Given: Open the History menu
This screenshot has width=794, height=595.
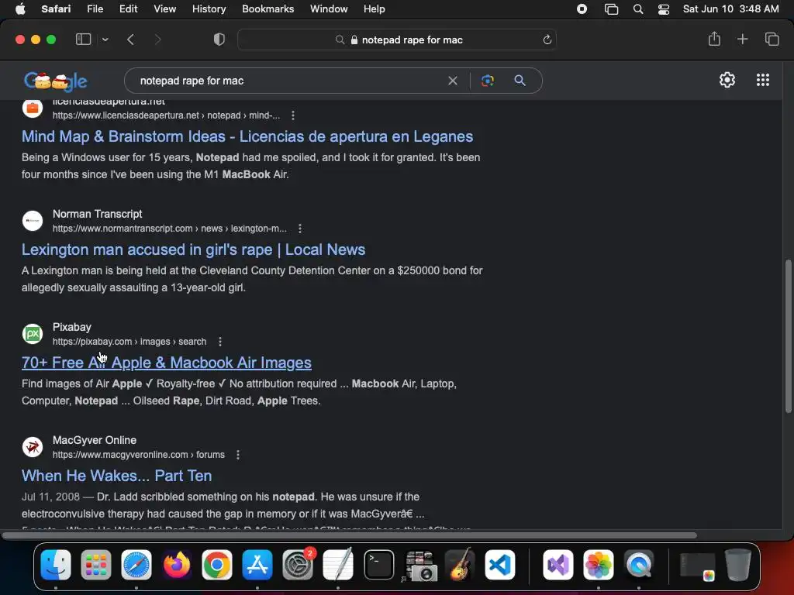Looking at the screenshot, I should (209, 9).
